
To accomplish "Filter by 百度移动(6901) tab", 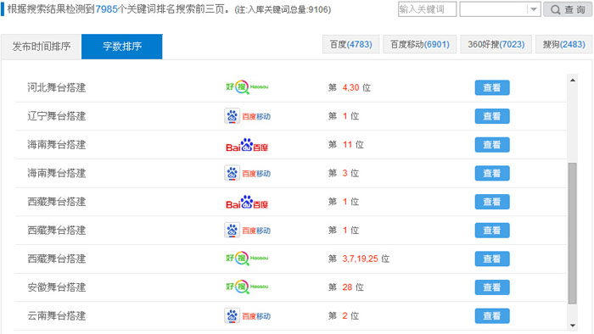I will (x=420, y=45).
